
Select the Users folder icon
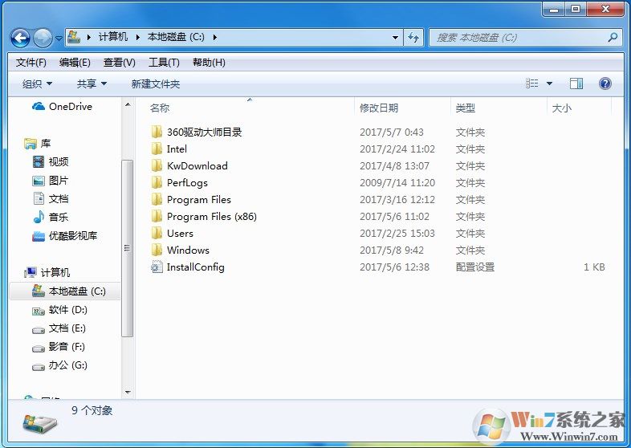pyautogui.click(x=157, y=233)
